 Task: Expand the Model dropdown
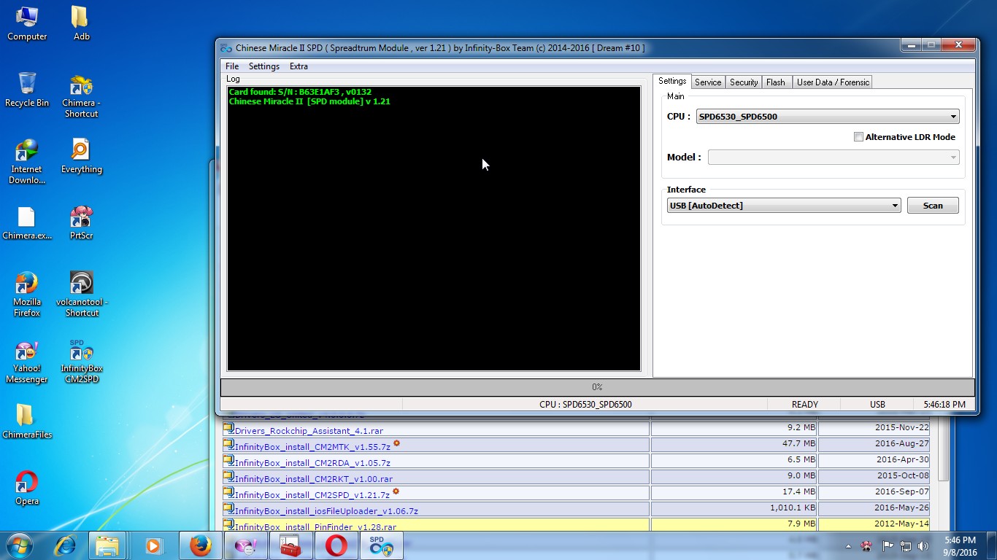click(x=953, y=157)
